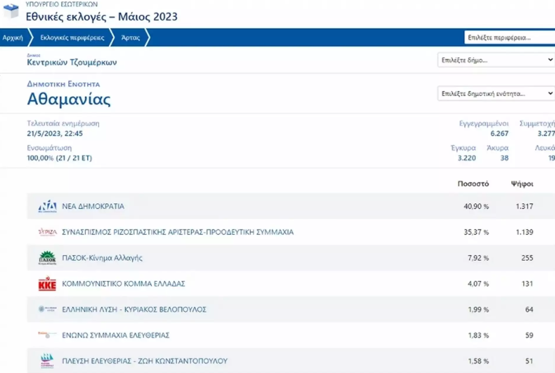Click the Ποσοστό column header
This screenshot has height=373, width=555.
[473, 184]
